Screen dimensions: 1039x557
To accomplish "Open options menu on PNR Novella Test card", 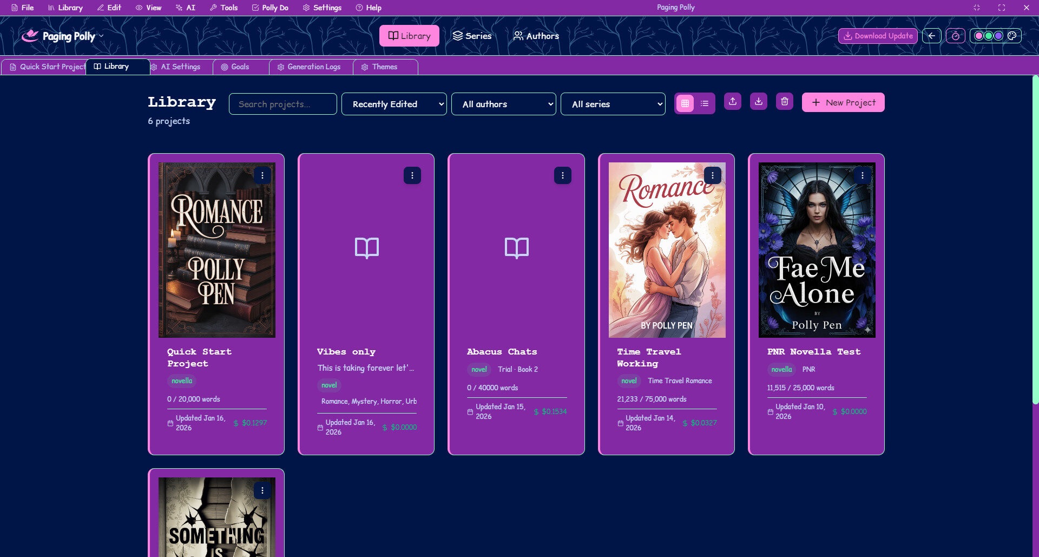I will [862, 175].
